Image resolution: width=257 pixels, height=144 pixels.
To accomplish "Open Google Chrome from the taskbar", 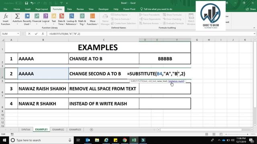I will (x=125, y=140).
